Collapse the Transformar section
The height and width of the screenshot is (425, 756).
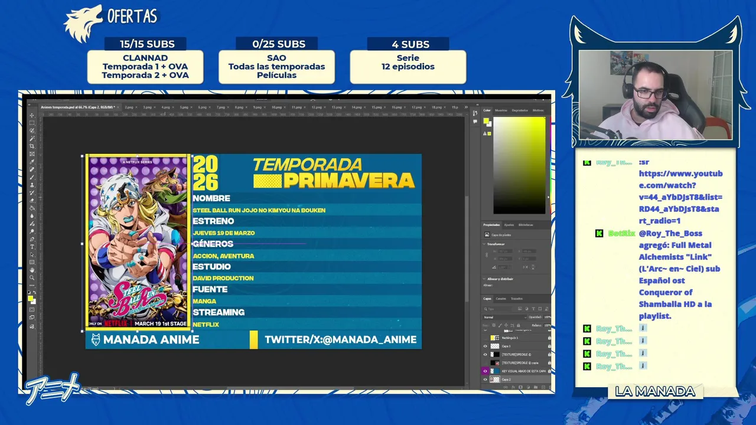point(484,244)
